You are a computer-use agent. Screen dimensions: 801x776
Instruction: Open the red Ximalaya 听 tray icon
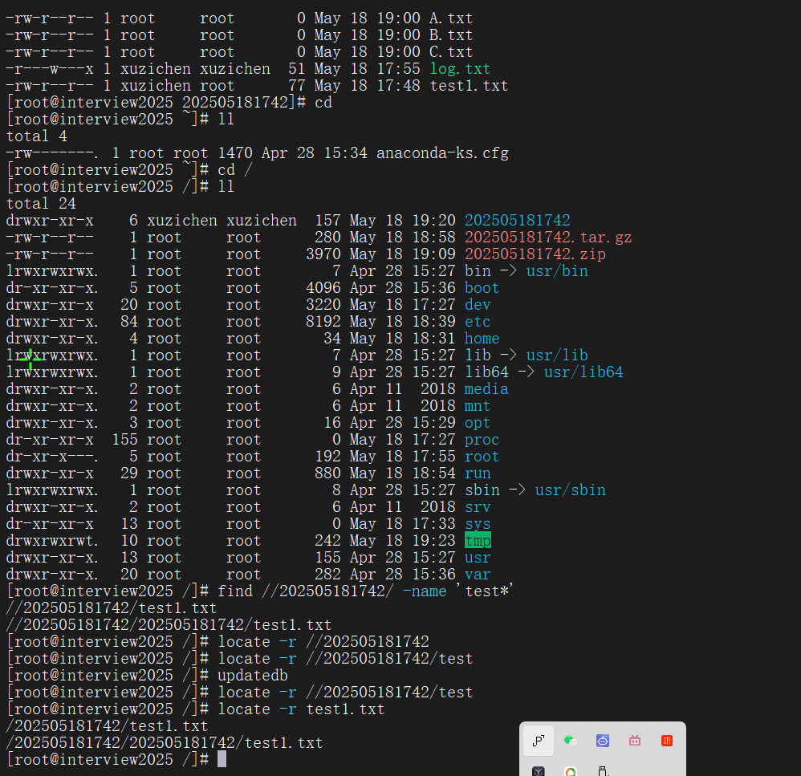(x=667, y=740)
